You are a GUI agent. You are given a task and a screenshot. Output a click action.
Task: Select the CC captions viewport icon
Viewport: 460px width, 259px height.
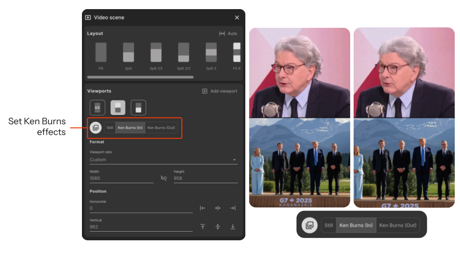[x=97, y=108]
